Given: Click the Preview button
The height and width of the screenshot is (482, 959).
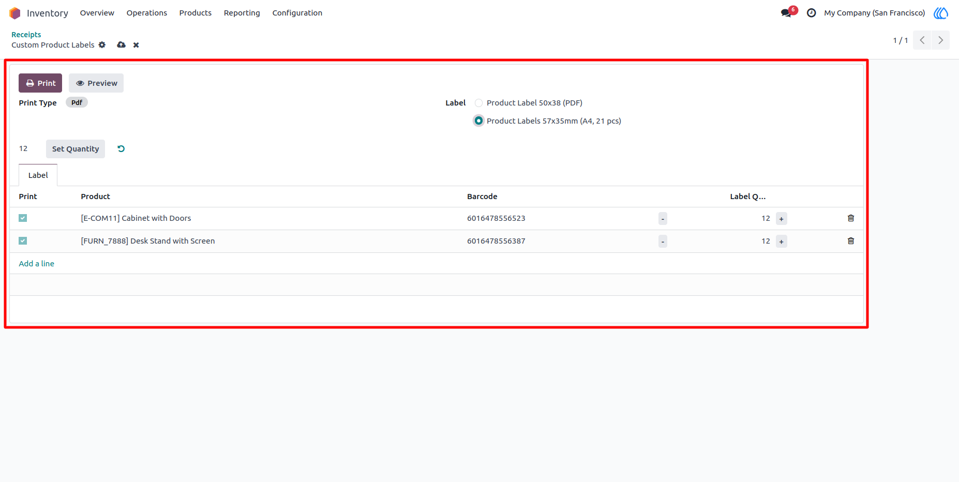Looking at the screenshot, I should [96, 83].
